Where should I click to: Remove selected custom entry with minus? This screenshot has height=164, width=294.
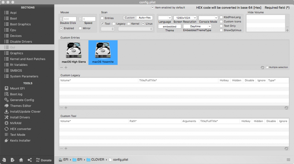(61, 68)
